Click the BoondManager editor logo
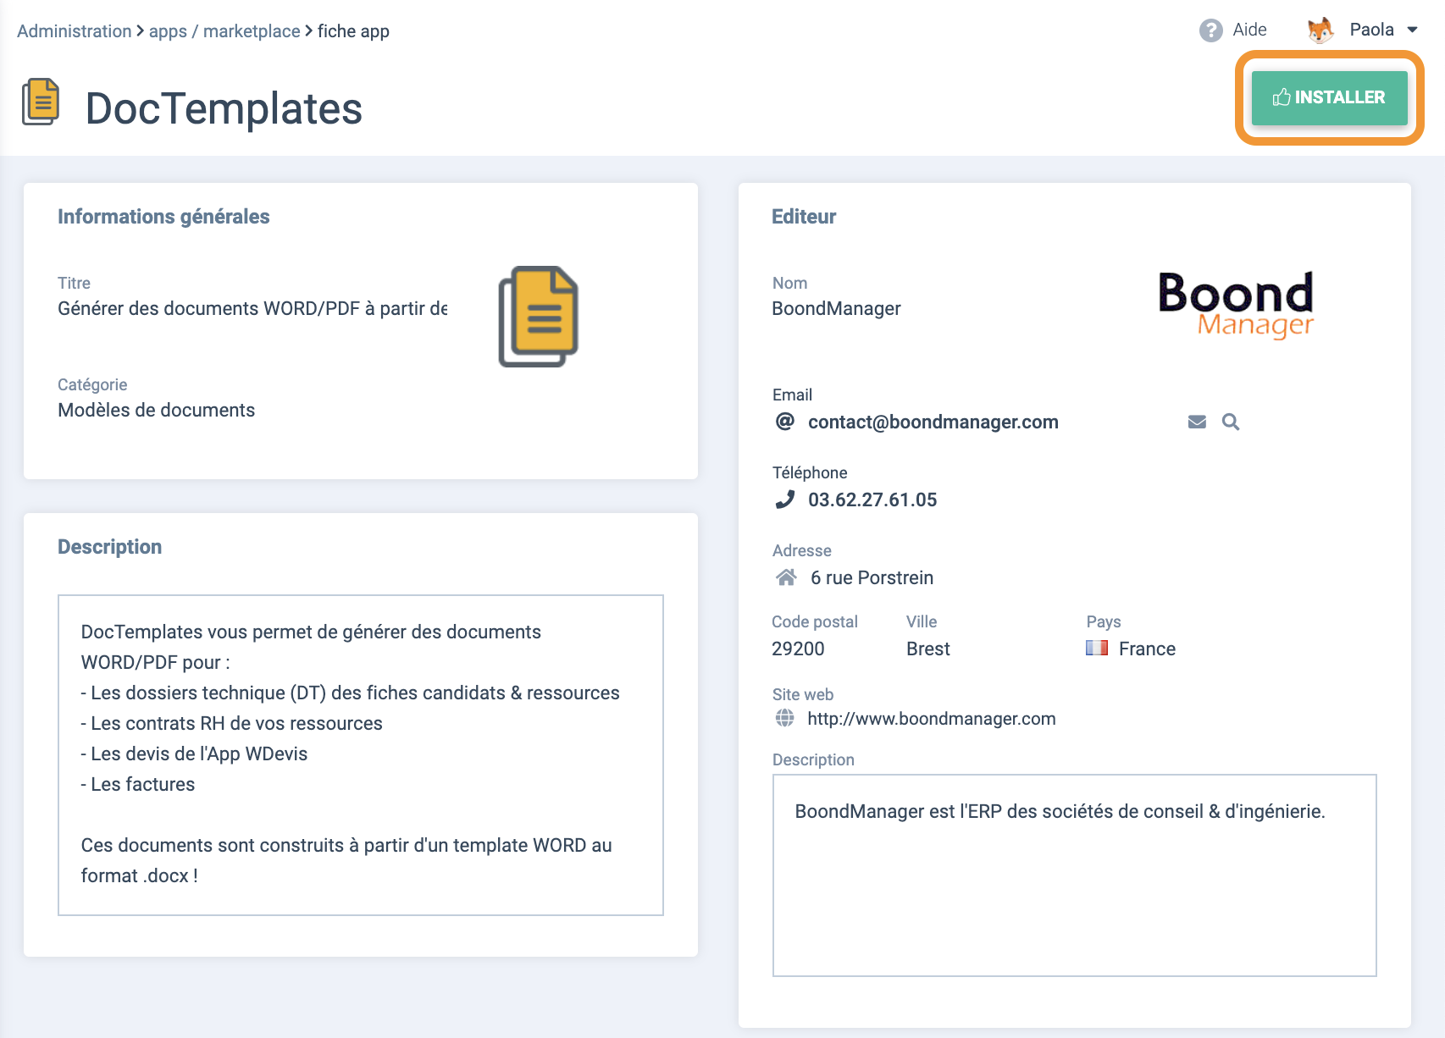The width and height of the screenshot is (1445, 1038). tap(1236, 305)
